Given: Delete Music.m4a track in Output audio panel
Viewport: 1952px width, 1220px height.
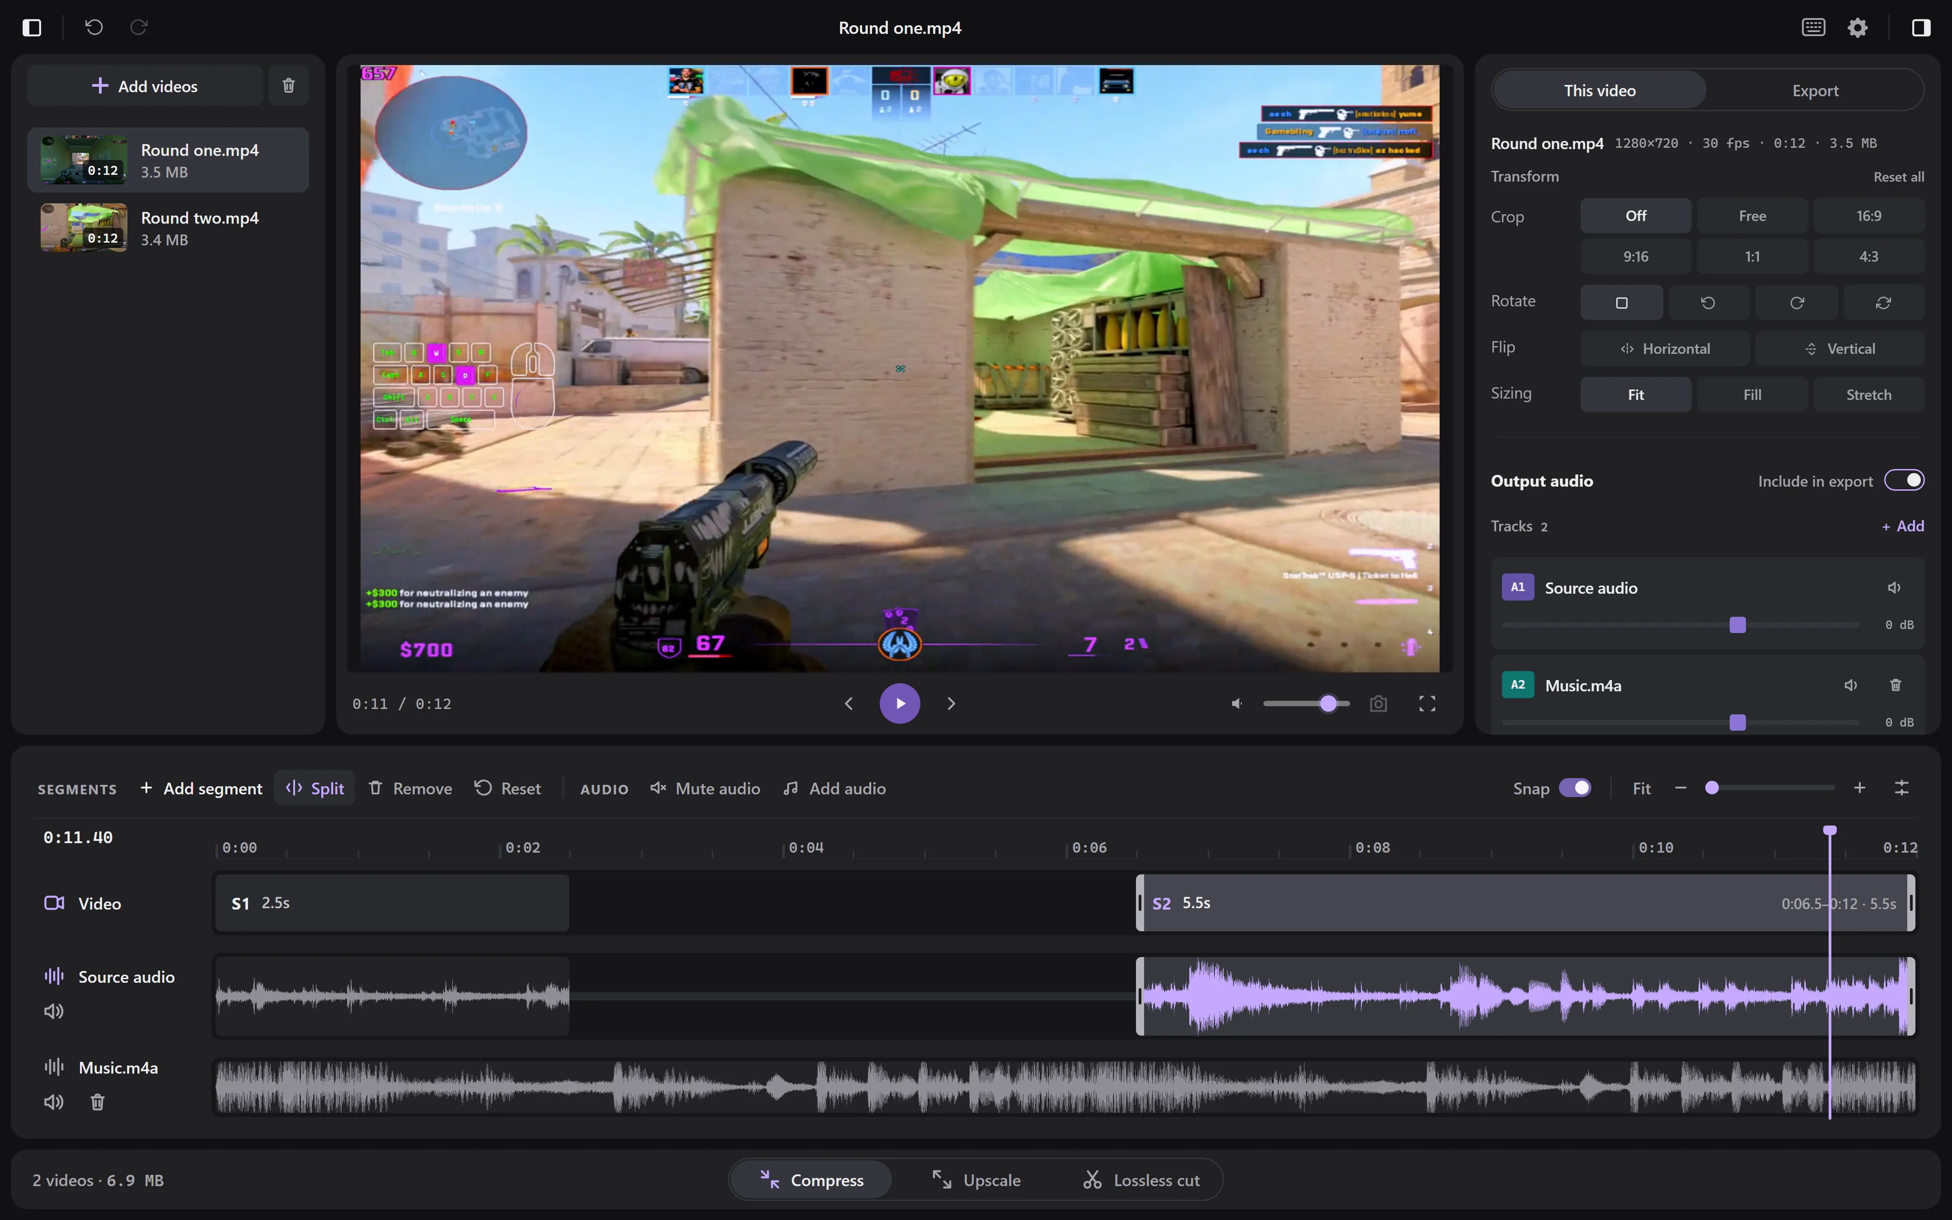Looking at the screenshot, I should point(1896,685).
